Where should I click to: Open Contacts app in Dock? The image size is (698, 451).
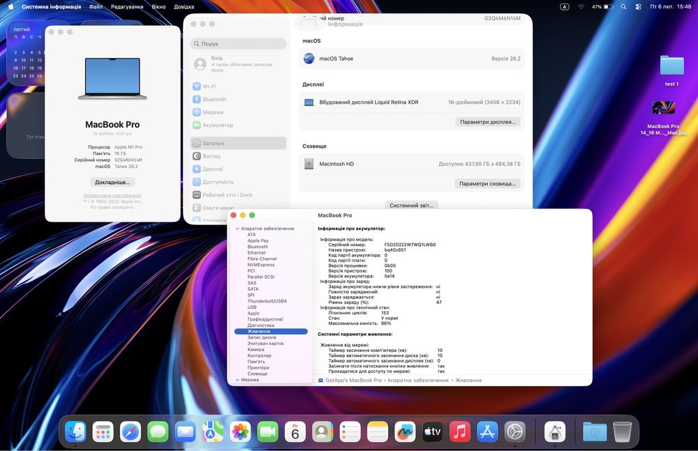(x=322, y=432)
